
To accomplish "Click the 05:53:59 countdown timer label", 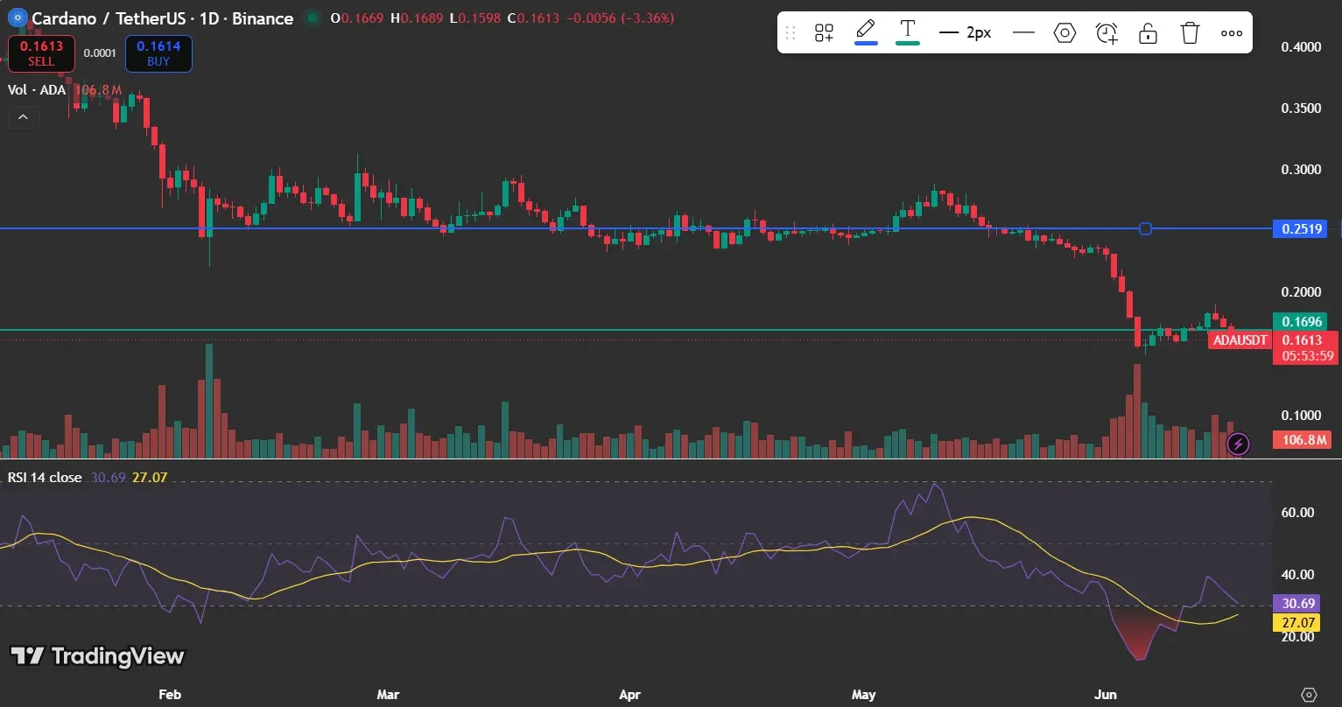I will 1306,356.
